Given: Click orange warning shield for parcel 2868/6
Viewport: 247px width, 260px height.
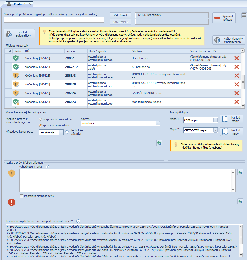Looking at the screenshot, I should pos(16,84).
